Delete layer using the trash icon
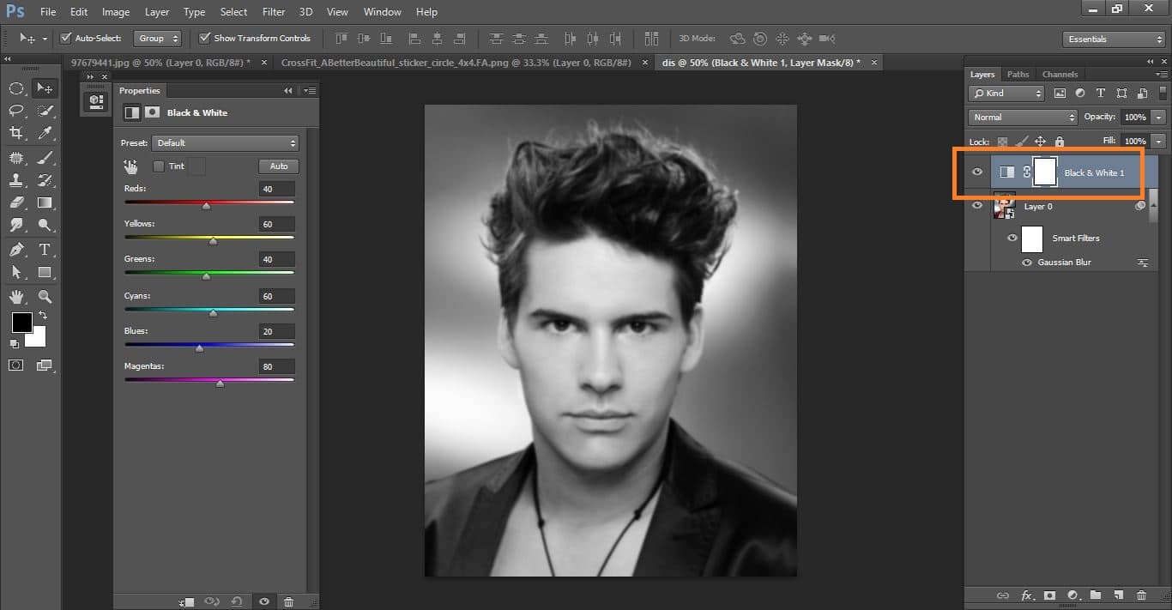The width and height of the screenshot is (1172, 610). click(1140, 595)
